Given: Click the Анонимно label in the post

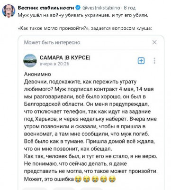Looking at the screenshot, I should pyautogui.click(x=37, y=74).
